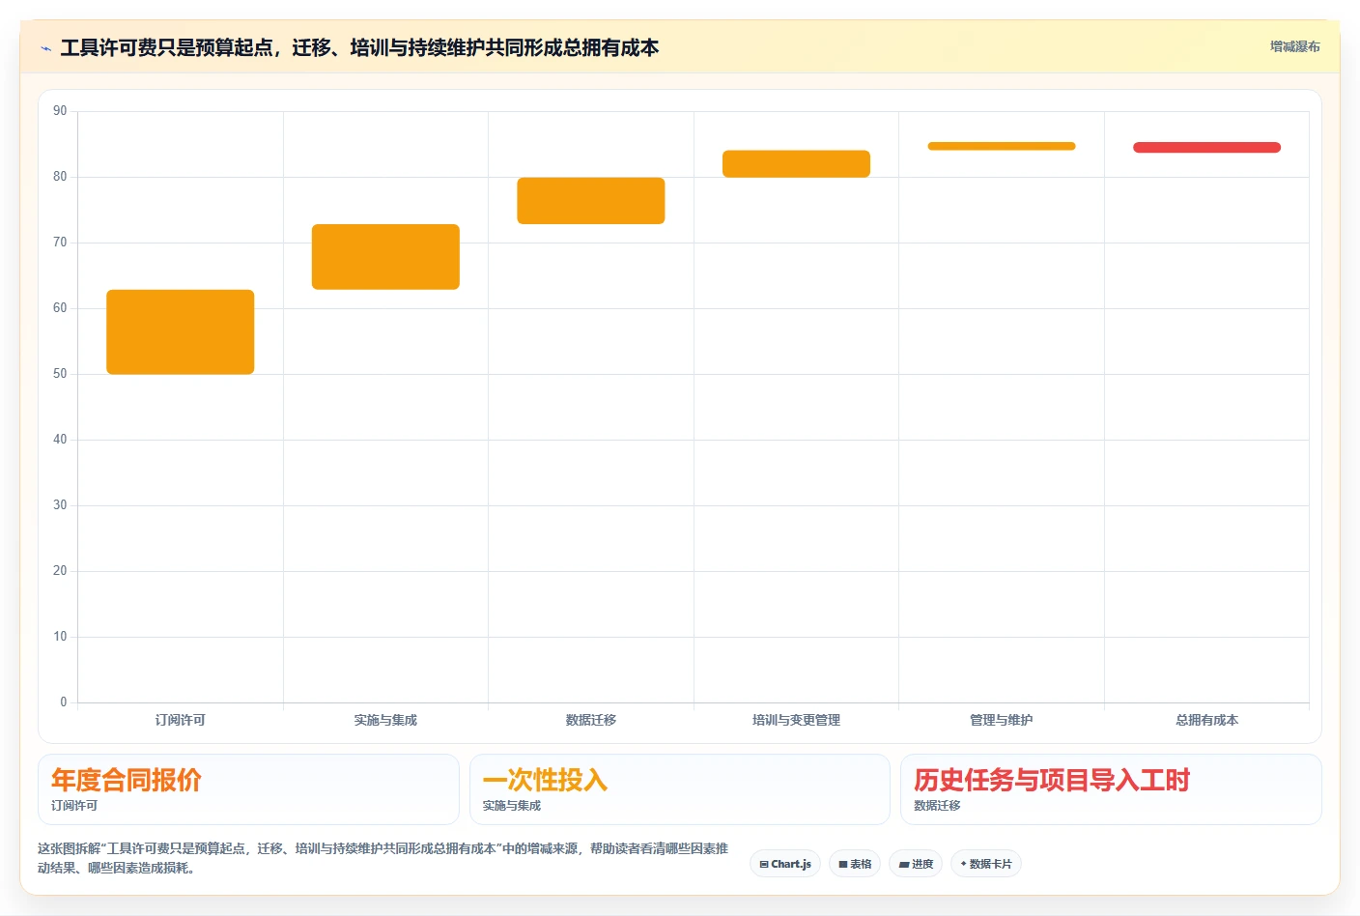
Task: Click the 管理与维护 x-axis label
Action: pos(1002,720)
